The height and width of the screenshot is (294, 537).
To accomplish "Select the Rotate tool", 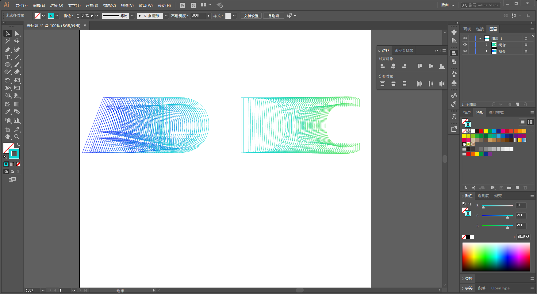I will [8, 81].
